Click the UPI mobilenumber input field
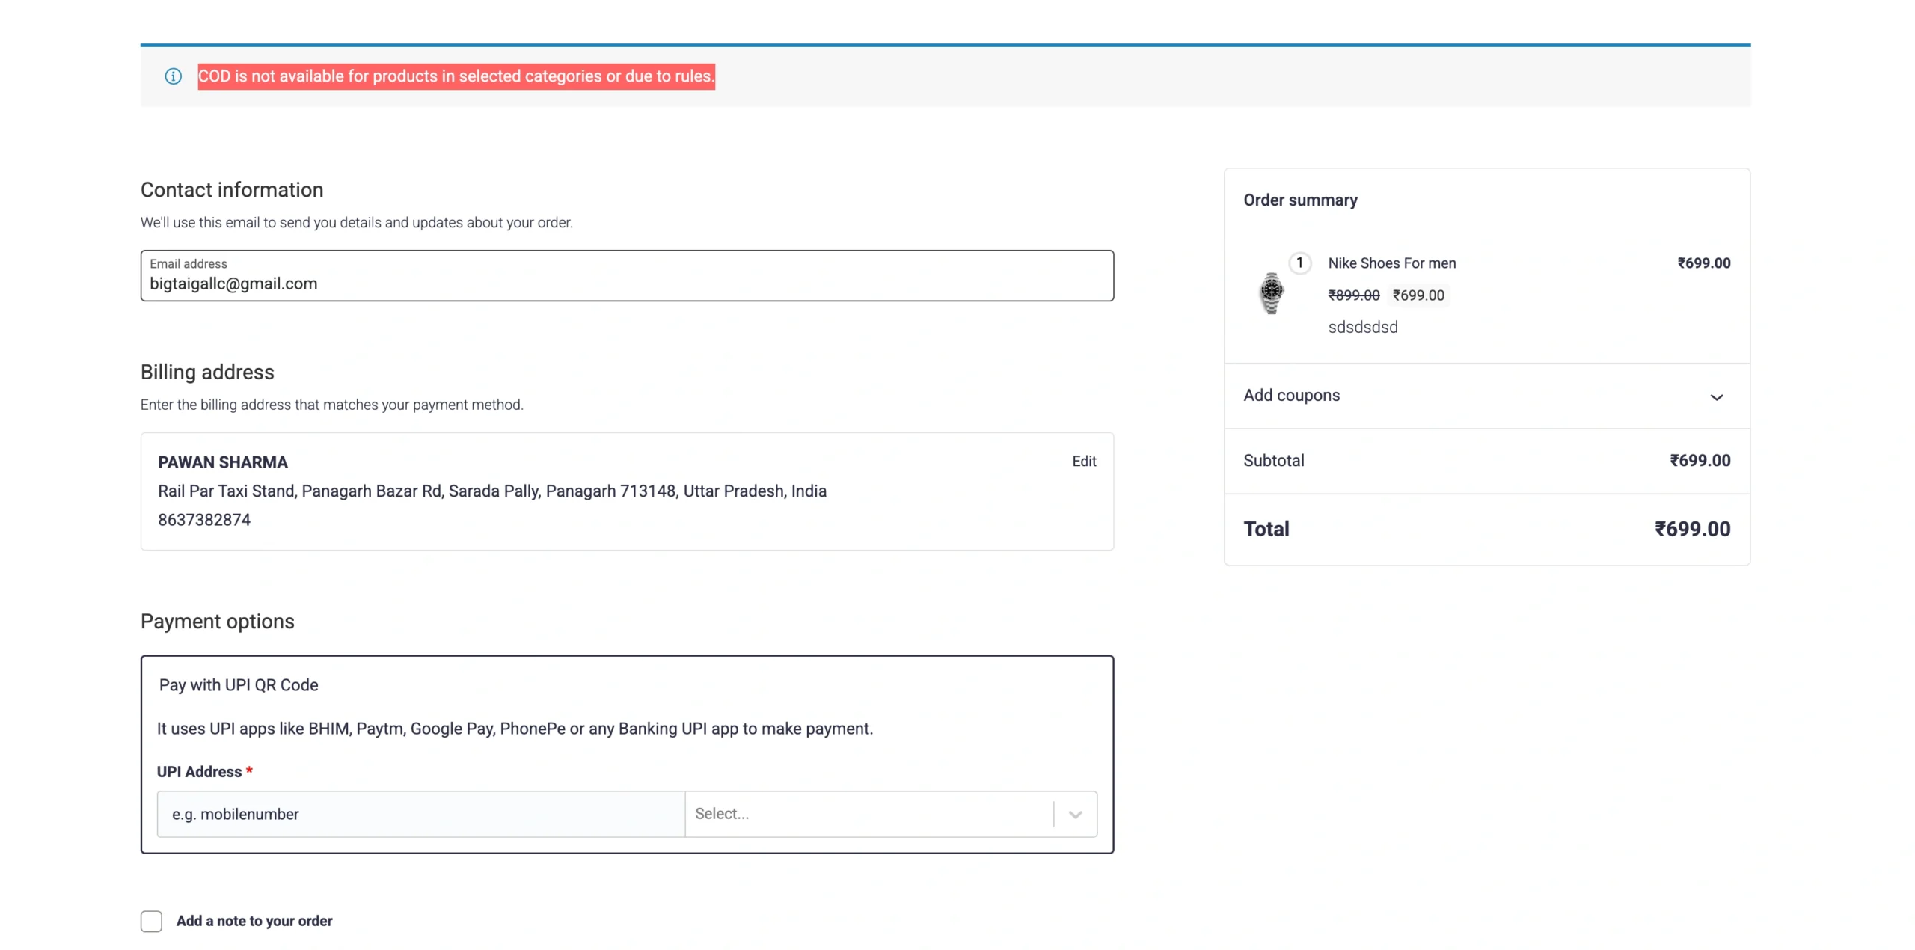The height and width of the screenshot is (950, 1915). tap(420, 814)
